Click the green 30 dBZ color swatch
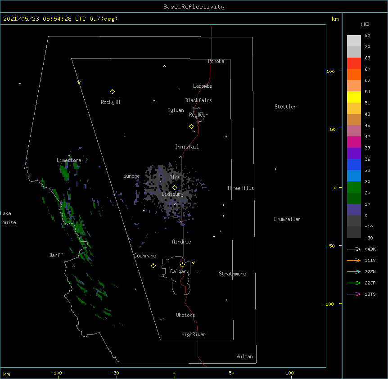The image size is (388, 379). coord(354,187)
